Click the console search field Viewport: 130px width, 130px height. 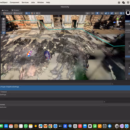coord(121,84)
